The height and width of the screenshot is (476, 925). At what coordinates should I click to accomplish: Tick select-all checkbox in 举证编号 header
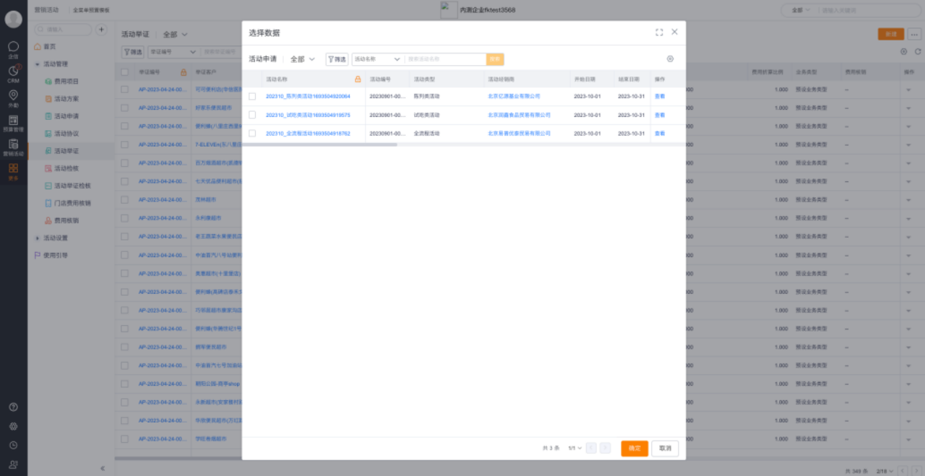(125, 72)
